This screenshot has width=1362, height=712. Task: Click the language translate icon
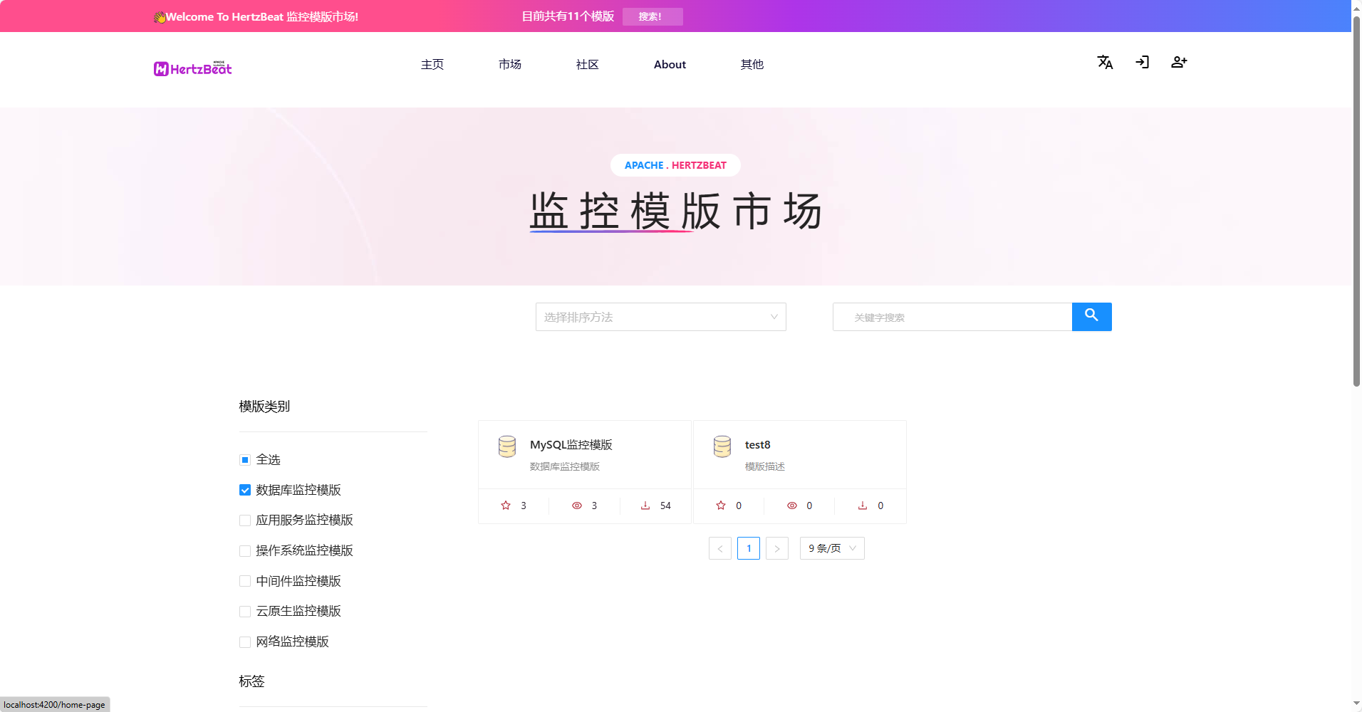pos(1105,63)
